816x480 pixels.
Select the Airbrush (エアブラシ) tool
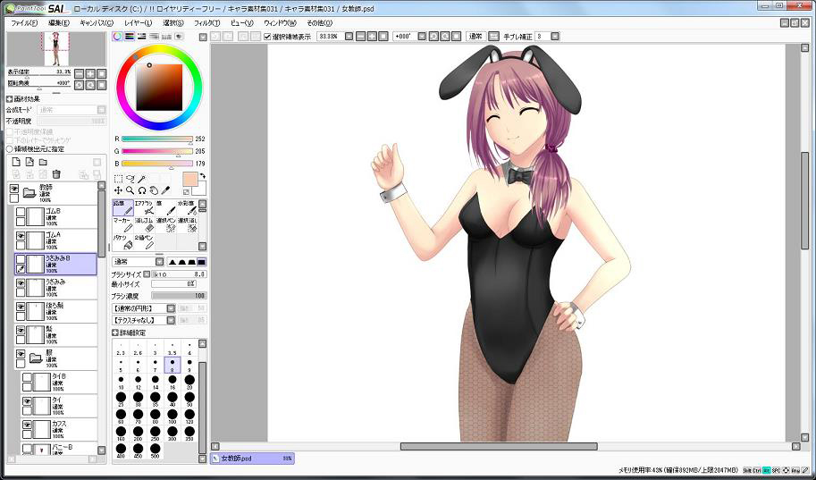click(x=144, y=207)
